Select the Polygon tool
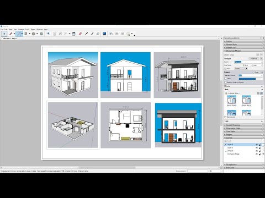265x198 pixels. coord(41,34)
